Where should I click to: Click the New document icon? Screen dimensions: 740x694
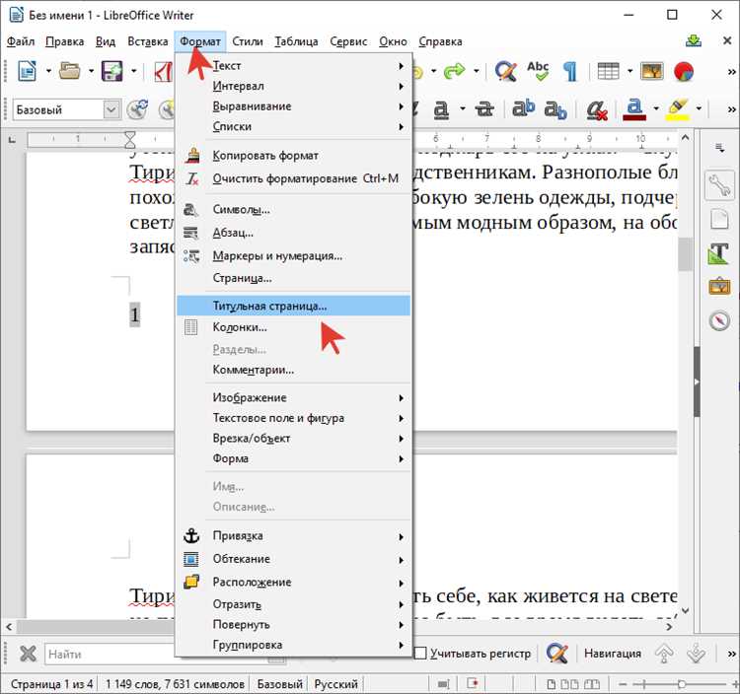point(27,72)
